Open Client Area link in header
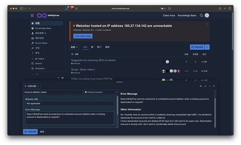The width and height of the screenshot is (241, 145). point(169,15)
